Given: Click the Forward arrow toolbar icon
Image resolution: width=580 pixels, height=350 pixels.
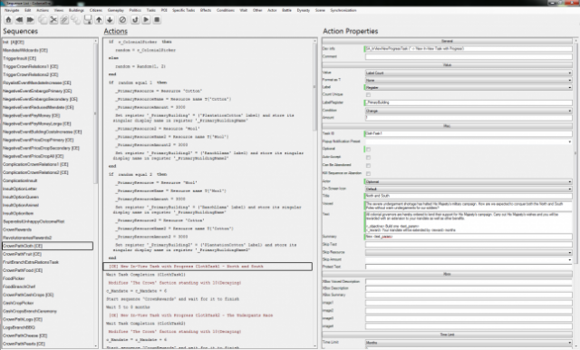Looking at the screenshot, I should pyautogui.click(x=30, y=20).
